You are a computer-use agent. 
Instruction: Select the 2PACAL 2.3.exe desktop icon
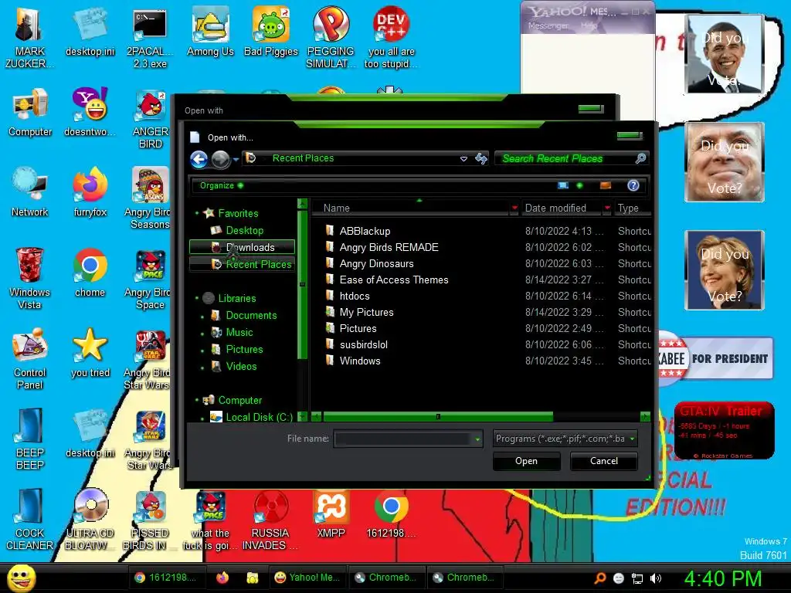point(150,37)
